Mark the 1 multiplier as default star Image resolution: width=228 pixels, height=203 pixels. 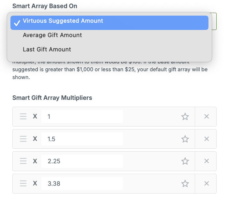tap(185, 116)
